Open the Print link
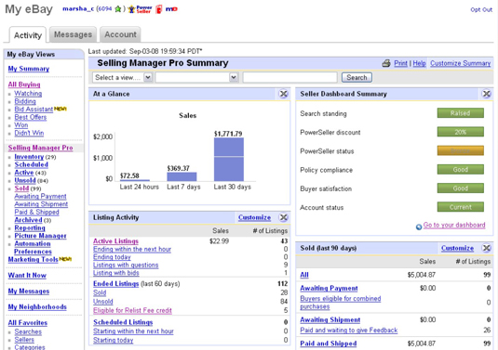 [400, 63]
